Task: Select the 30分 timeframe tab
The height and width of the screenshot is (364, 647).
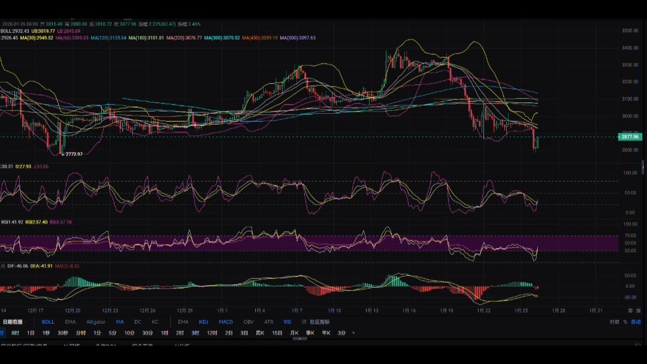Action: pyautogui.click(x=147, y=333)
